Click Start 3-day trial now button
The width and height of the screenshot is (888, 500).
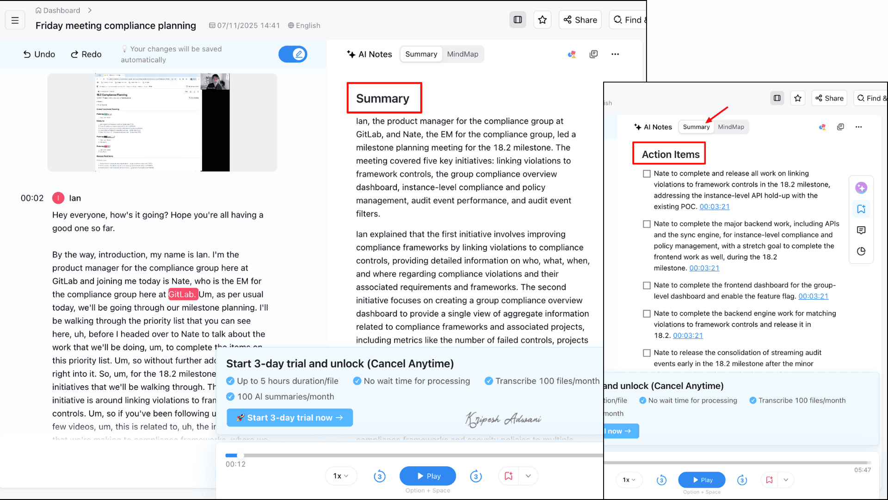pyautogui.click(x=290, y=418)
